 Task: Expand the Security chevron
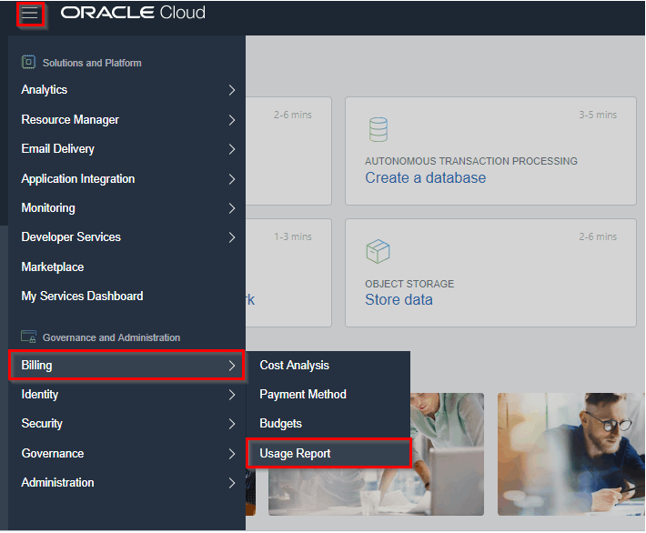point(232,424)
